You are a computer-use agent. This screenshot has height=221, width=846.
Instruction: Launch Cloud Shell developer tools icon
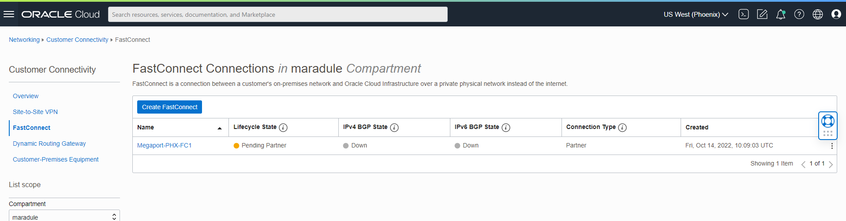click(744, 14)
